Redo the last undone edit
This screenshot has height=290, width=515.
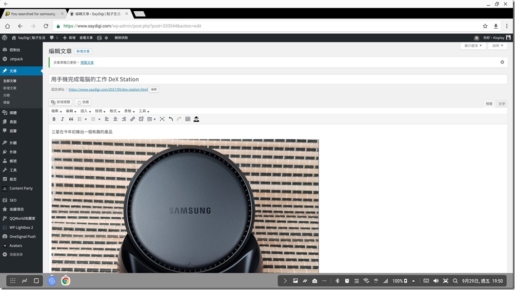tap(179, 119)
